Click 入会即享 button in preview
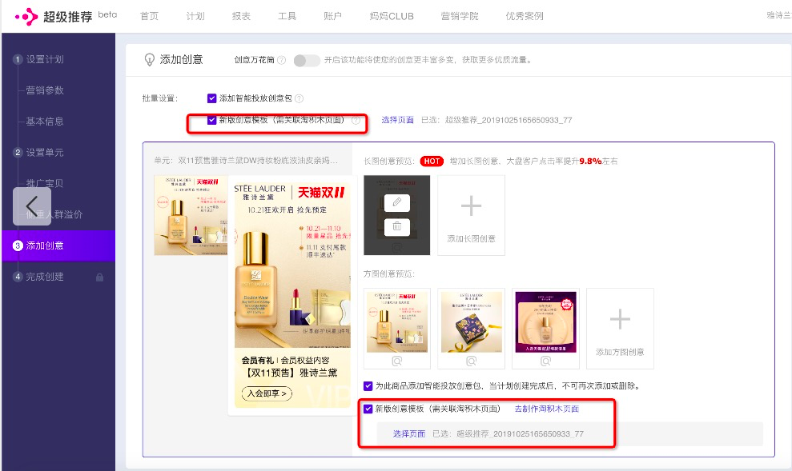This screenshot has height=471, width=792. coord(267,393)
